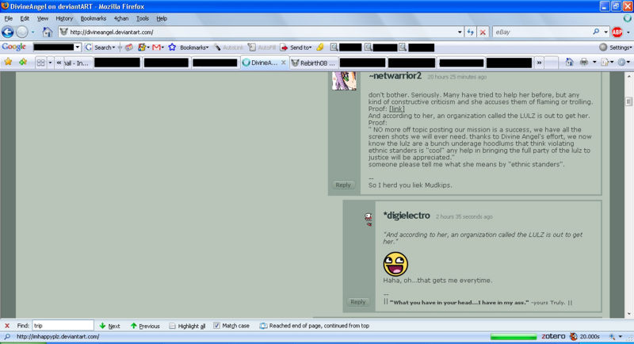
Task: Click the Gmail icon in Google toolbar
Action: tap(158, 48)
